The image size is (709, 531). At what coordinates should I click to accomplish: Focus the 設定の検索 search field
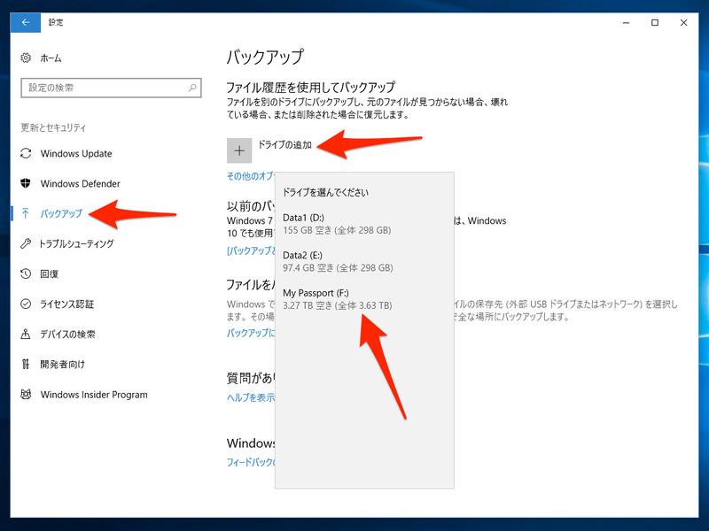(x=111, y=88)
